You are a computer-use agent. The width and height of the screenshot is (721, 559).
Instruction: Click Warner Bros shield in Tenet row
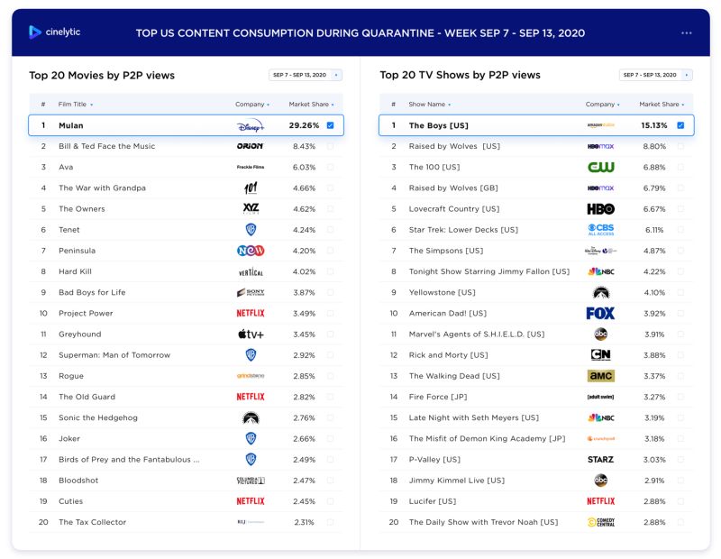[x=251, y=230]
